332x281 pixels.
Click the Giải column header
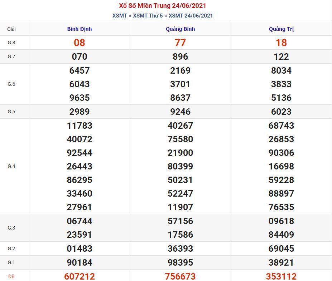coord(11,29)
